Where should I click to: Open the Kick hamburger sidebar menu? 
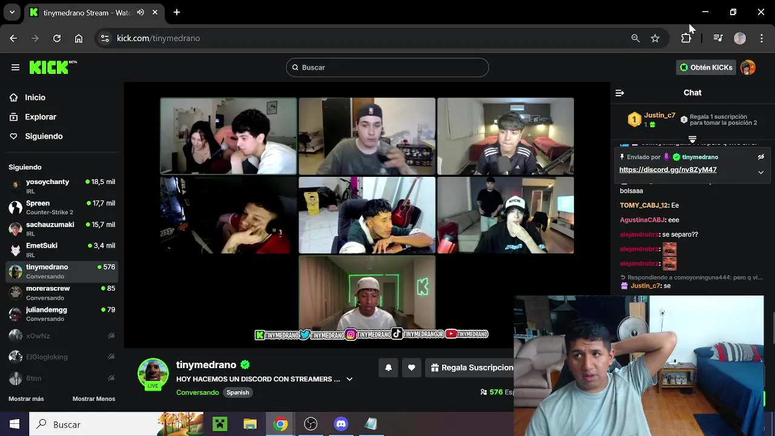pyautogui.click(x=15, y=67)
